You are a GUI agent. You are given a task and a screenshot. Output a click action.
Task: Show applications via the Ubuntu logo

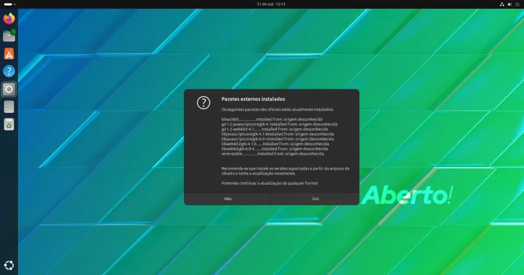(9, 265)
